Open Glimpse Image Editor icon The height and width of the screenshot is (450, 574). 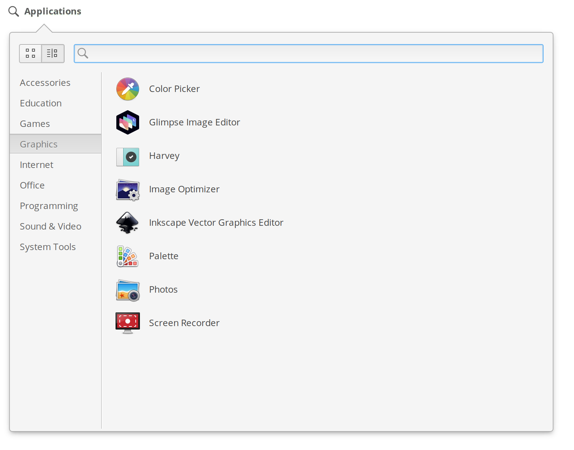128,122
